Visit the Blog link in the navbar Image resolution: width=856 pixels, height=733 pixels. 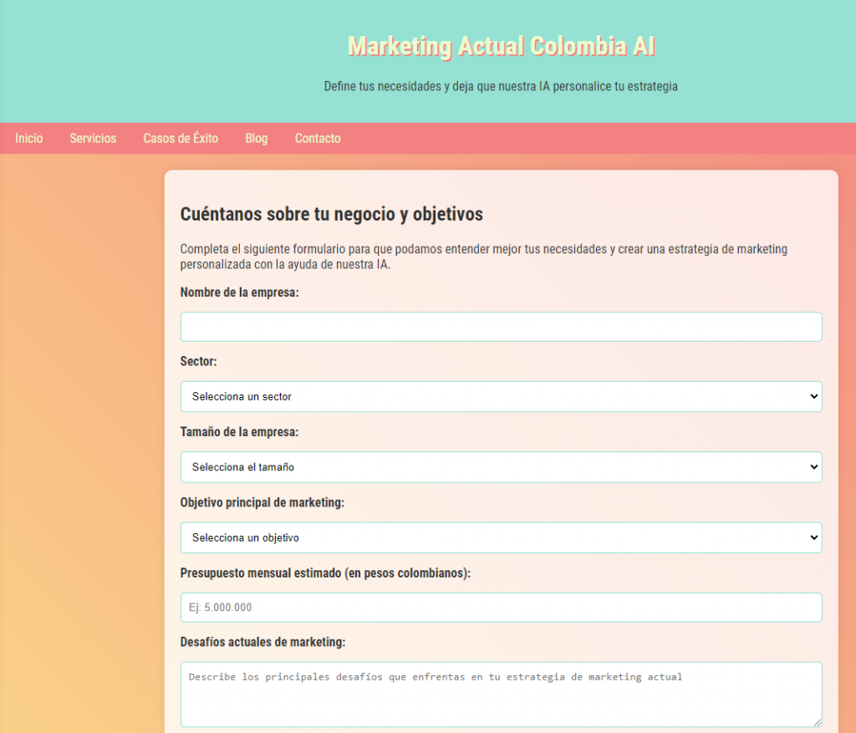point(257,138)
